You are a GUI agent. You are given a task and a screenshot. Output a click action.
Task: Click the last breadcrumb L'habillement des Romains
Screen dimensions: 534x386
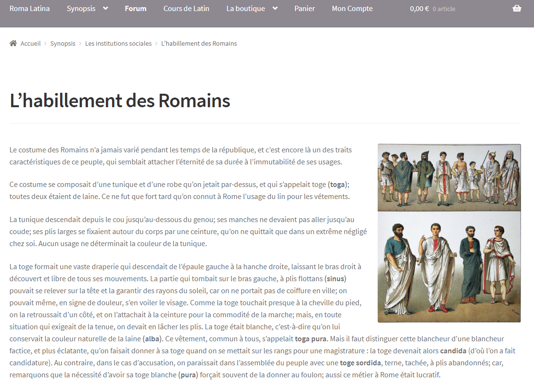[x=199, y=43]
